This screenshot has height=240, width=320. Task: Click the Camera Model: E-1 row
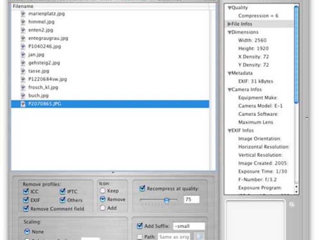tap(260, 106)
